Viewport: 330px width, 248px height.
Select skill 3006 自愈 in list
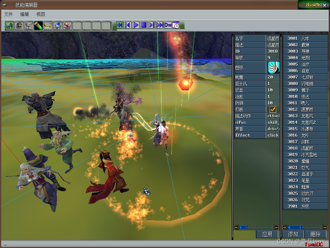coord(306,71)
